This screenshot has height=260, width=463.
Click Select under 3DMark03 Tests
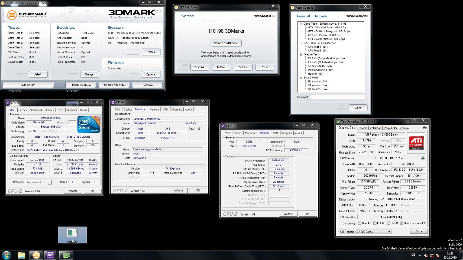pos(39,74)
